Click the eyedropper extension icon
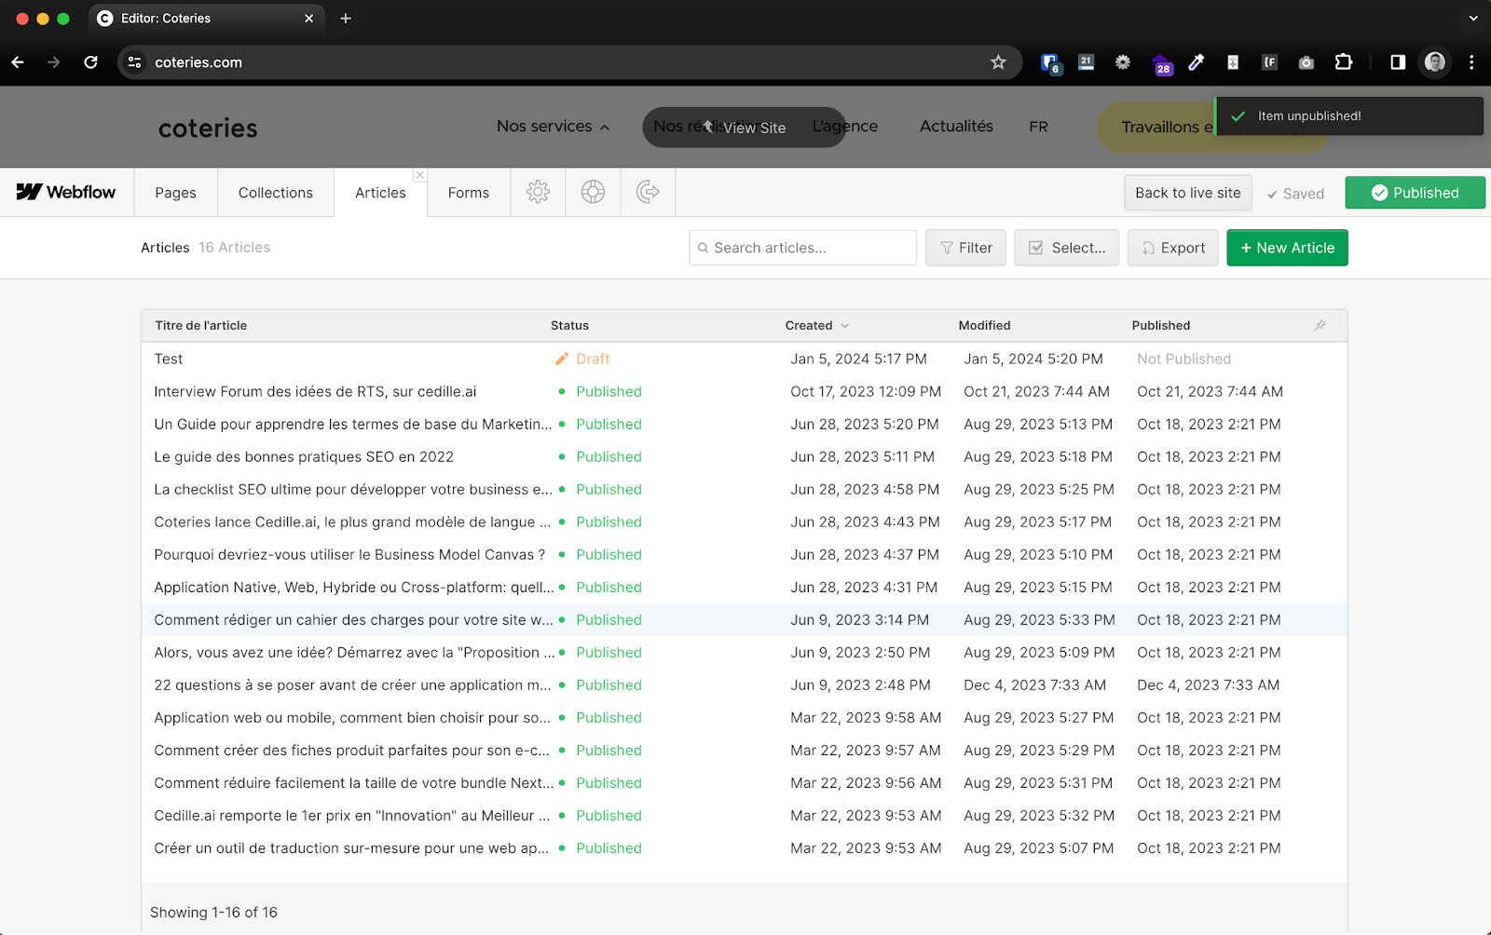The image size is (1491, 935). click(1197, 62)
